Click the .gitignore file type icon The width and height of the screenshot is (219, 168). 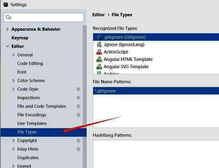[99, 37]
